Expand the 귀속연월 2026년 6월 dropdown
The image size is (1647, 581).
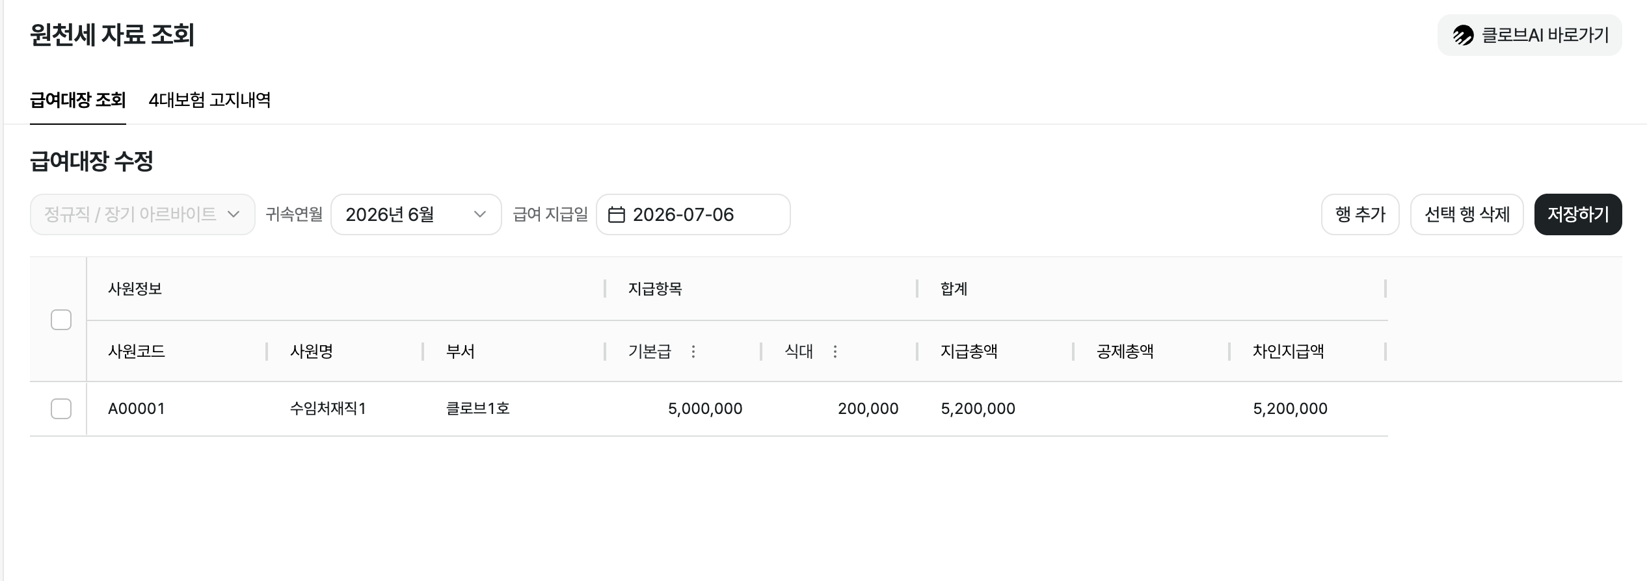click(416, 214)
